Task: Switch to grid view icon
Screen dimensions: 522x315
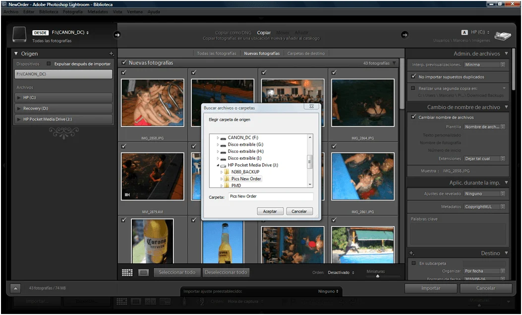Action: (127, 273)
